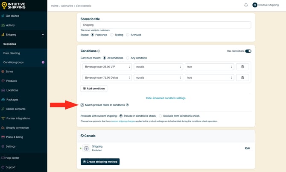Select the Published status radio
This screenshot has width=286, height=172.
click(x=93, y=35)
